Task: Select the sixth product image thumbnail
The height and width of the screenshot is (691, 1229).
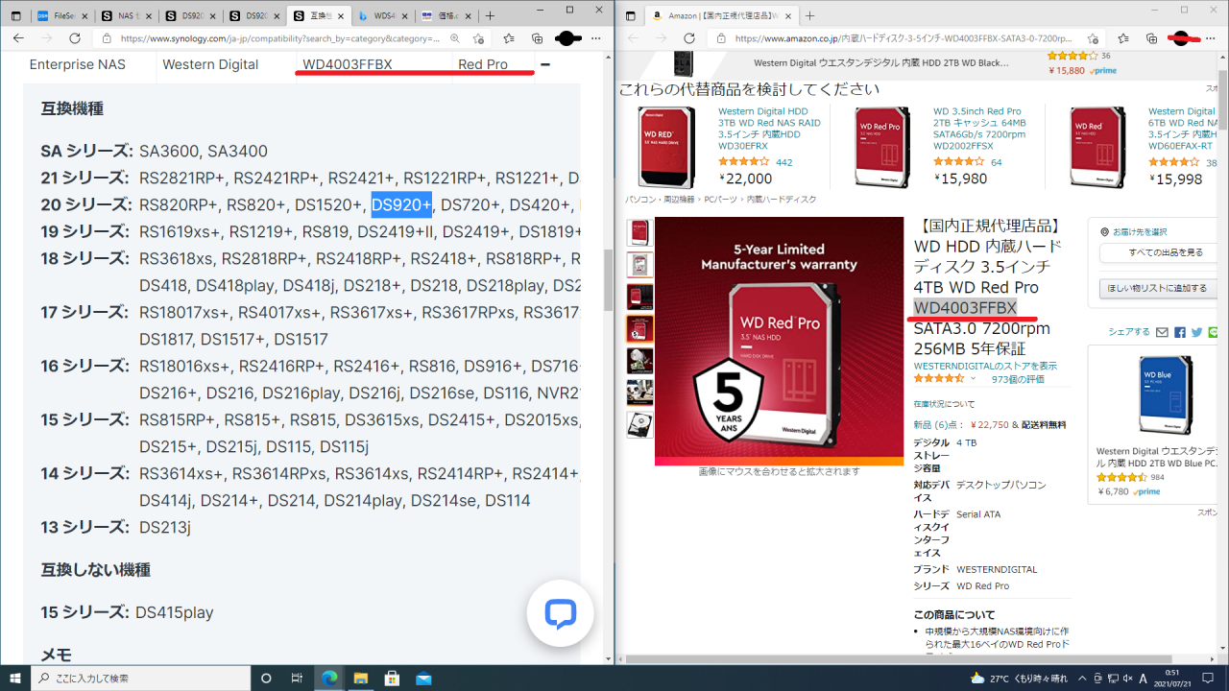Action: tap(639, 393)
